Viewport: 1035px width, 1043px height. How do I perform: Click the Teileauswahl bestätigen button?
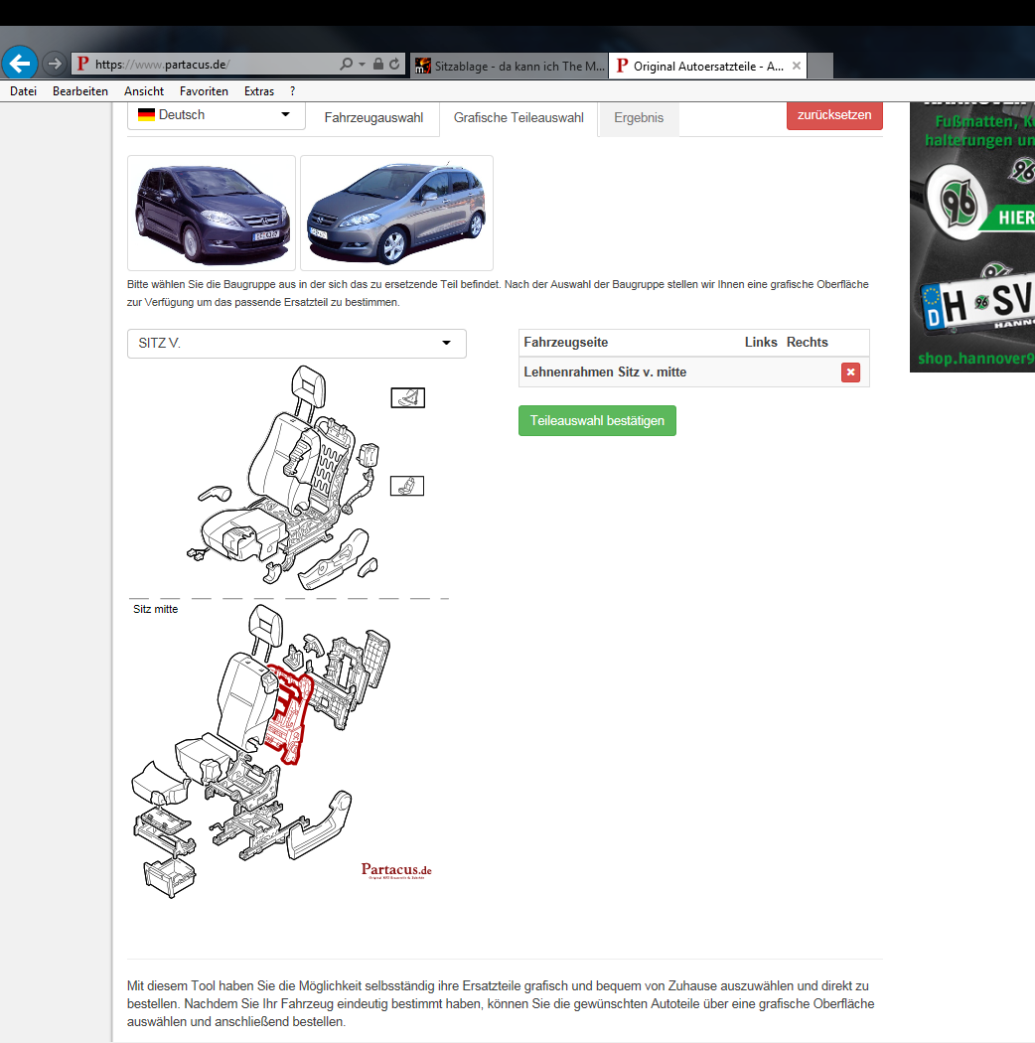coord(597,420)
